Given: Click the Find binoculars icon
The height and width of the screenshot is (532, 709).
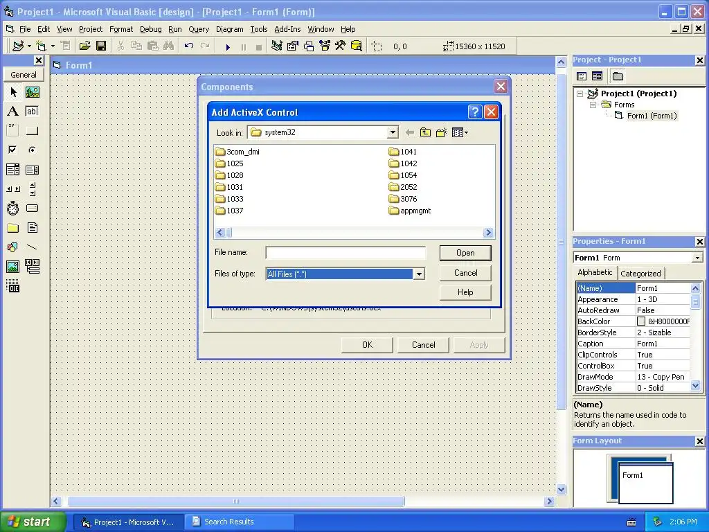Looking at the screenshot, I should coord(169,46).
